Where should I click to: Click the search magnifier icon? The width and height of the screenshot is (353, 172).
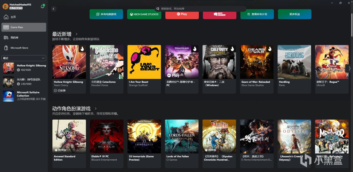(158, 9)
